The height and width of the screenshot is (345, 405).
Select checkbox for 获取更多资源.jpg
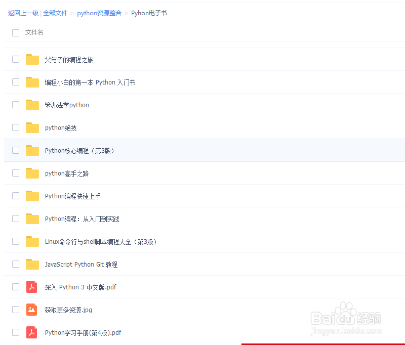[16, 310]
